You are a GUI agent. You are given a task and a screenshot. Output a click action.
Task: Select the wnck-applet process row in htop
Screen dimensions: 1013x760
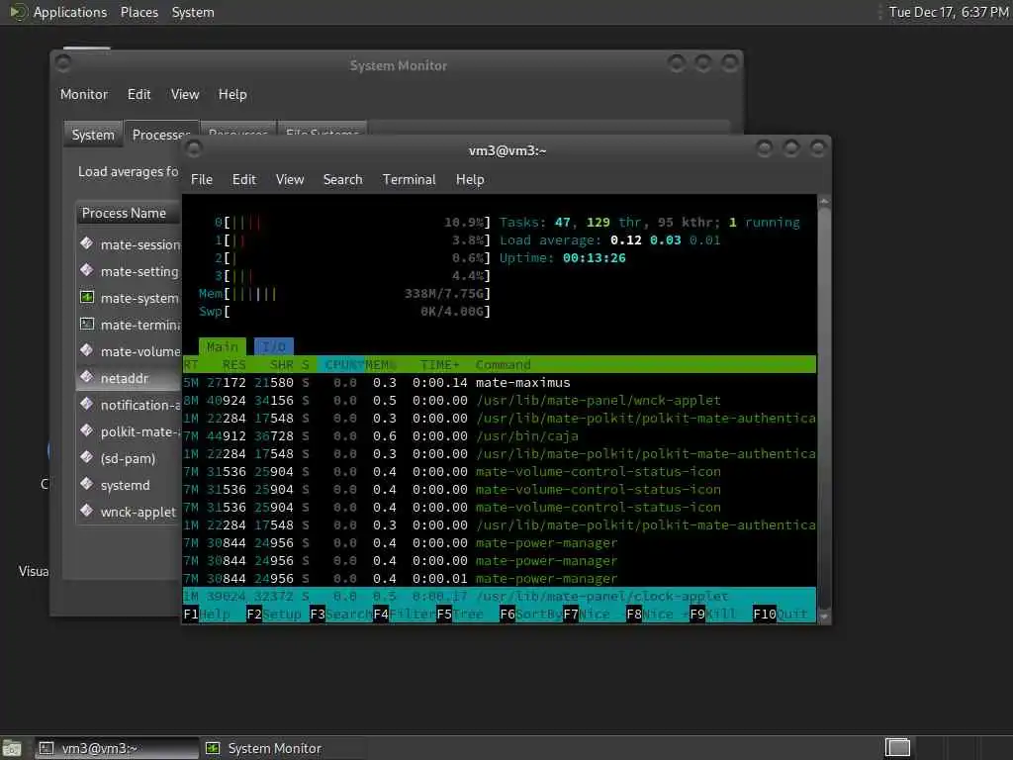pos(500,401)
